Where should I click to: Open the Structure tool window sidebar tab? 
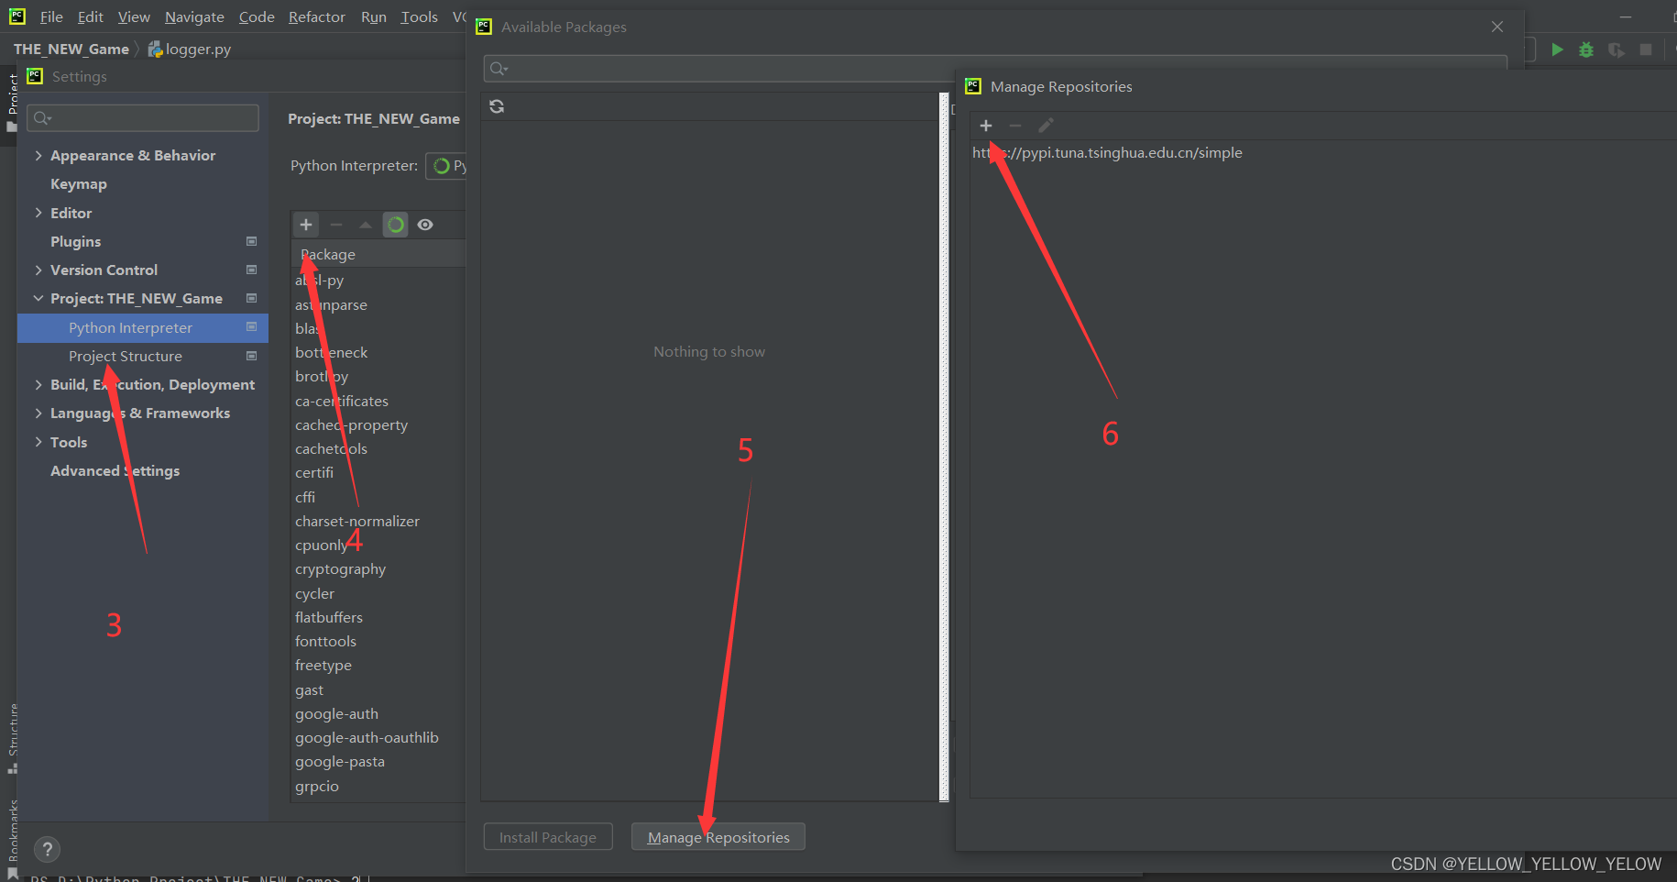point(12,738)
